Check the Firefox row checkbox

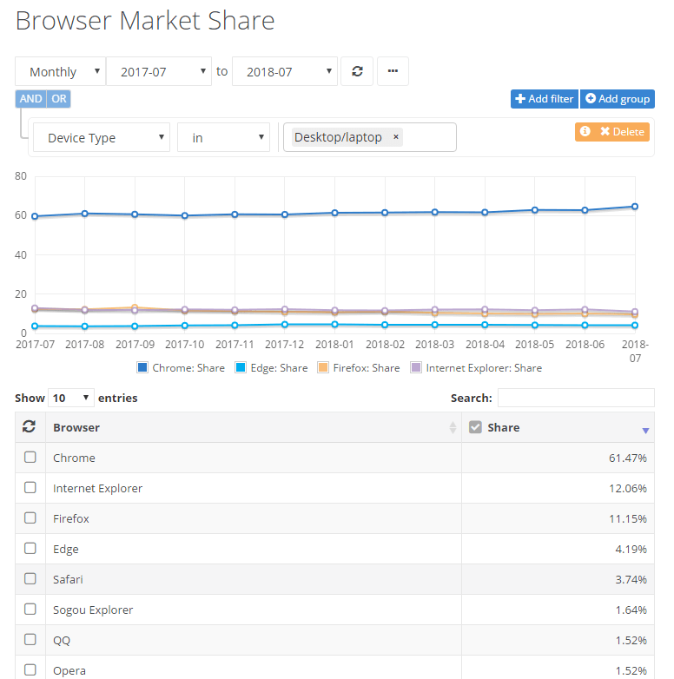click(30, 517)
